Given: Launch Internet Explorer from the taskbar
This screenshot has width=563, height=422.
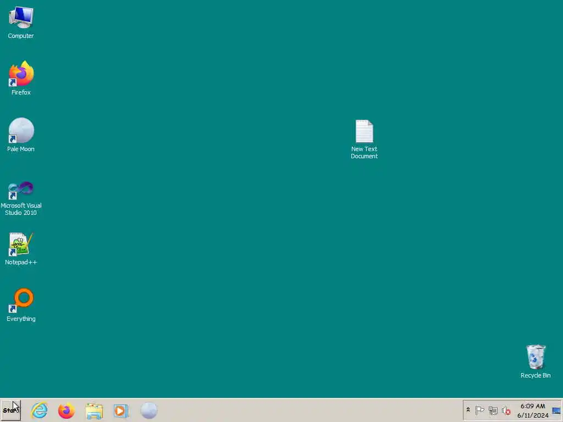Looking at the screenshot, I should [x=40, y=410].
